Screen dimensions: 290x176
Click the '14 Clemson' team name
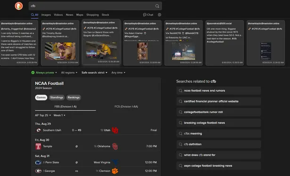click(x=103, y=171)
